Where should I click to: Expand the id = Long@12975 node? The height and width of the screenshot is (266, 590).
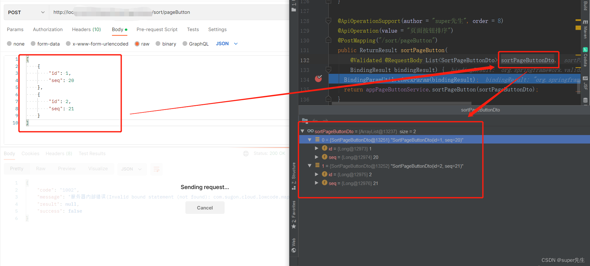click(316, 174)
